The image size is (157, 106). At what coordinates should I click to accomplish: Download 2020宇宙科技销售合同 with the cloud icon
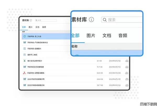coord(127,79)
